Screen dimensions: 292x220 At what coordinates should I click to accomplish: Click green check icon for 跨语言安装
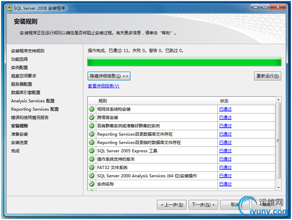(x=92, y=117)
